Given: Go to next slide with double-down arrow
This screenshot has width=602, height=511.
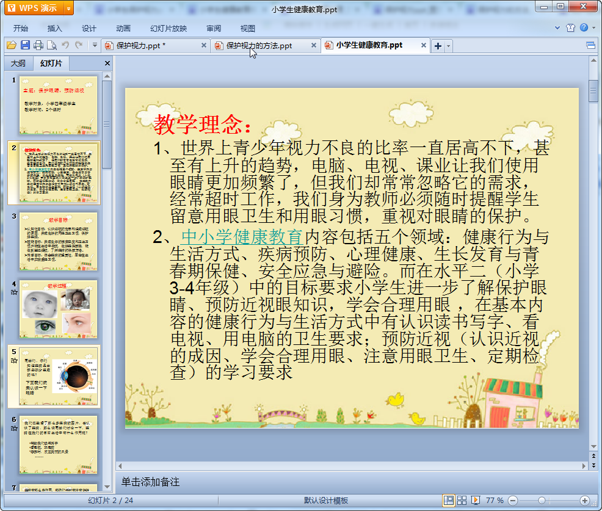Looking at the screenshot, I should click(593, 465).
